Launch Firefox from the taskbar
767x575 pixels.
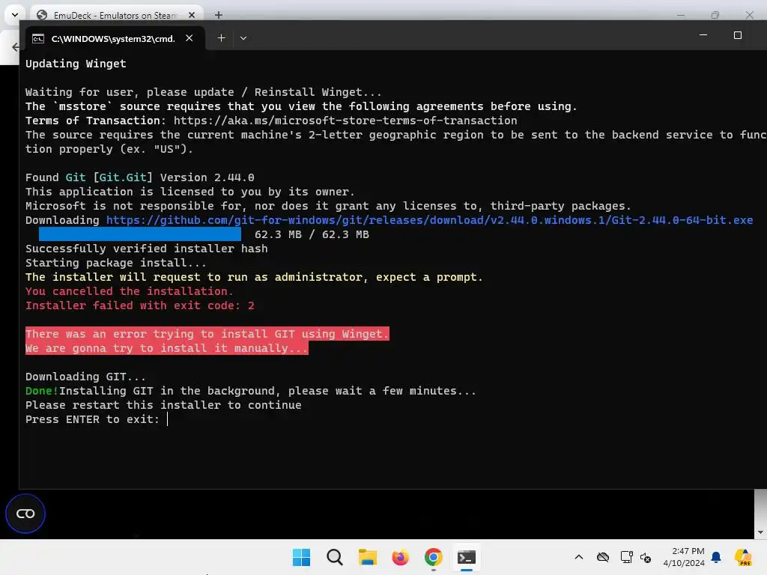(400, 557)
